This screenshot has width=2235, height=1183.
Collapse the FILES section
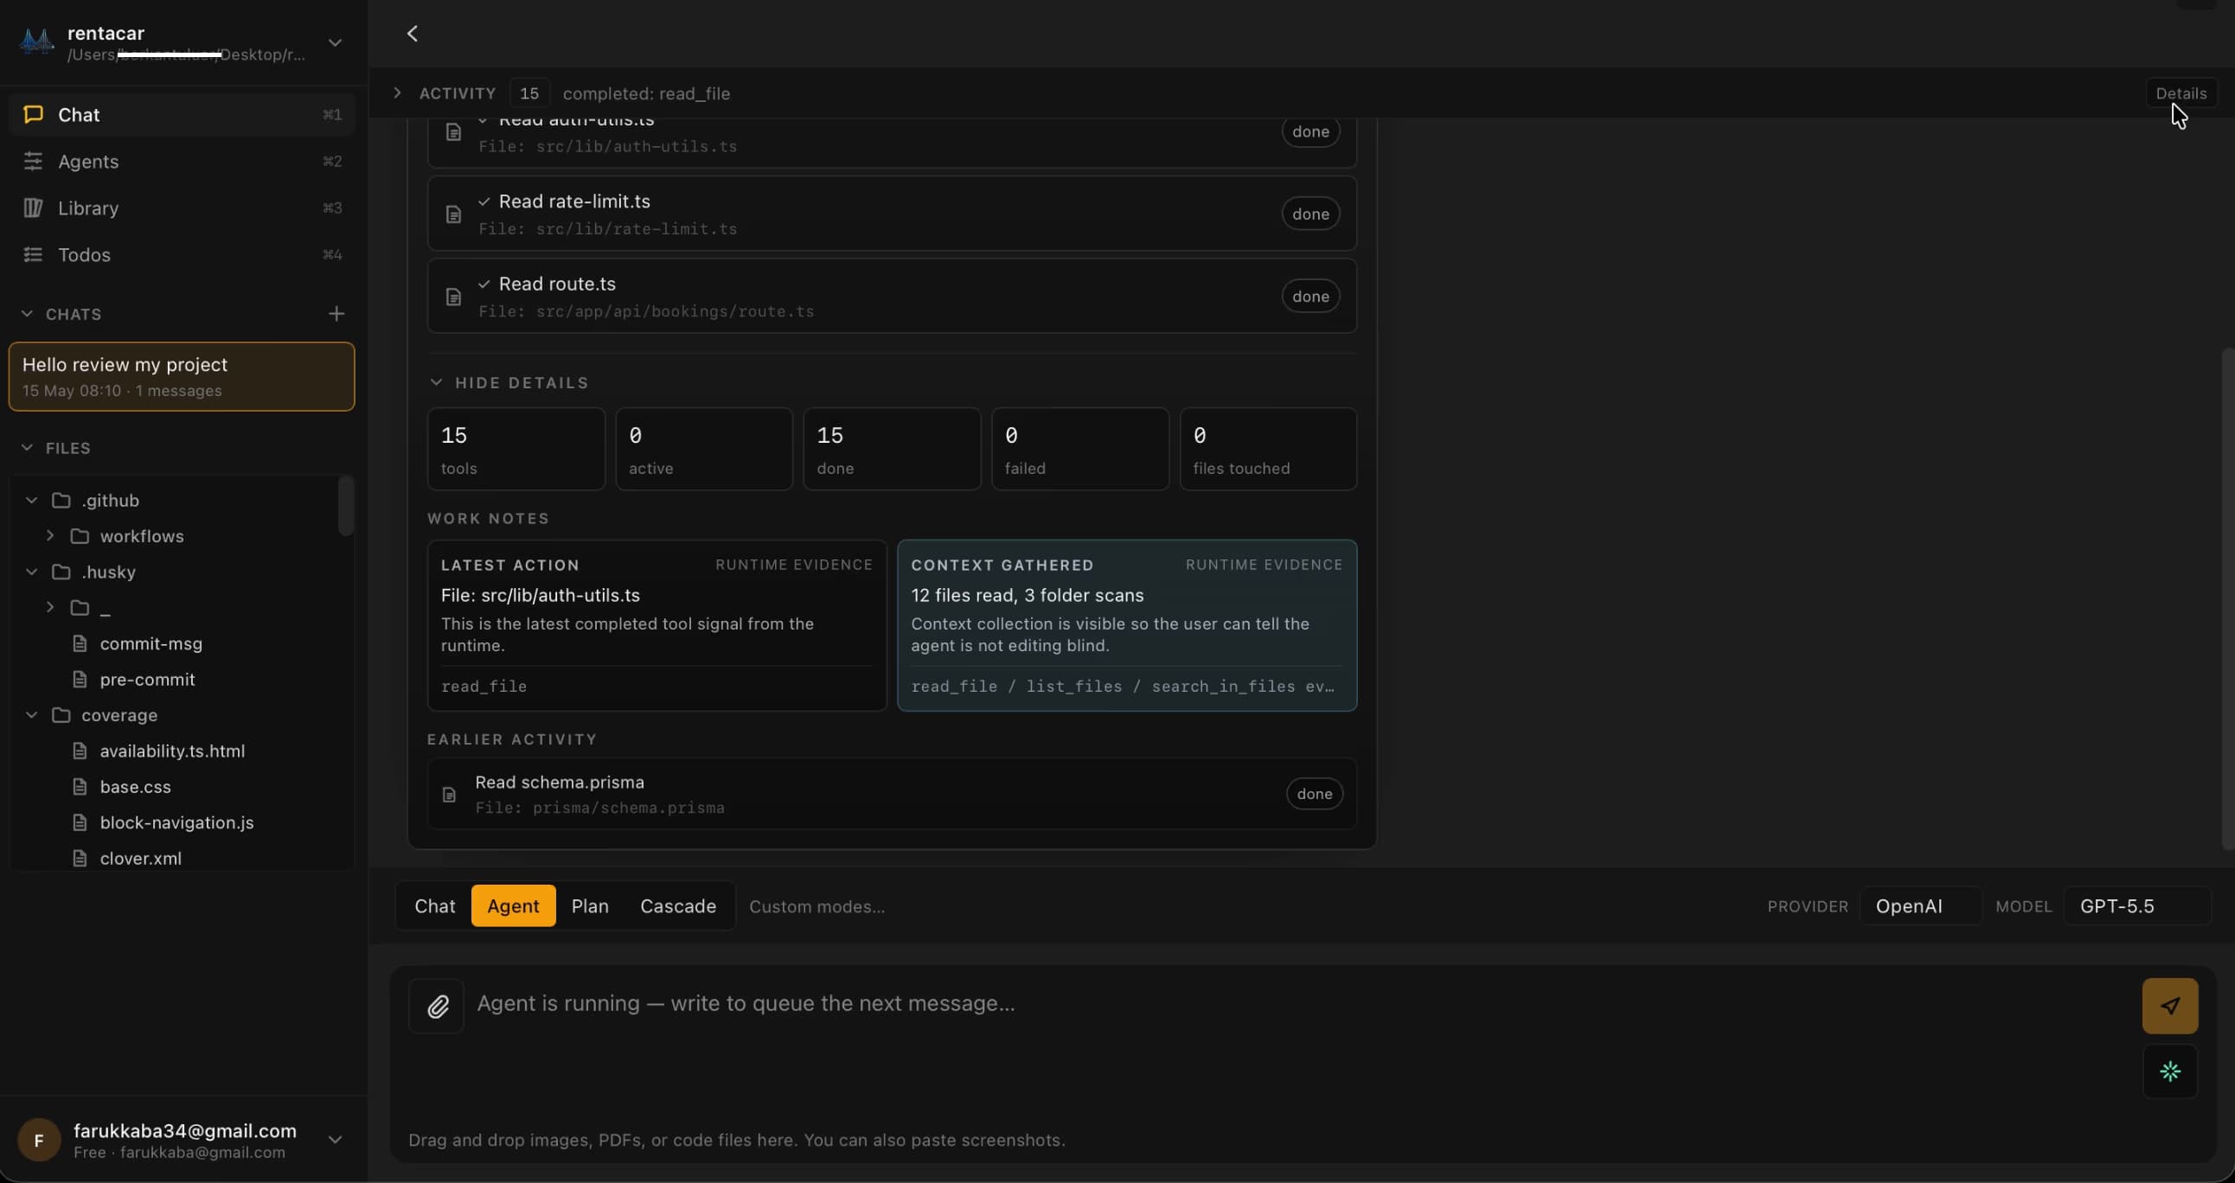(x=27, y=448)
